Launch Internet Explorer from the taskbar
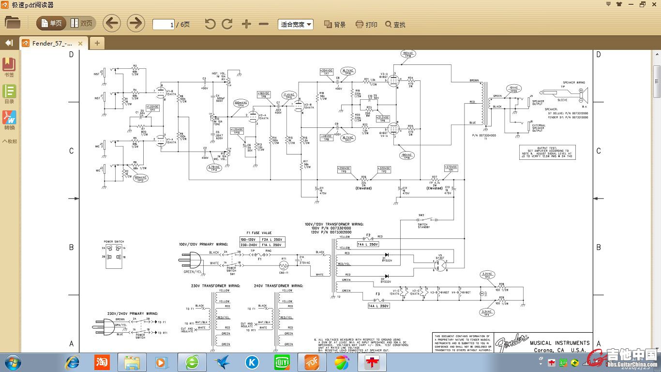This screenshot has width=661, height=372. 73,362
